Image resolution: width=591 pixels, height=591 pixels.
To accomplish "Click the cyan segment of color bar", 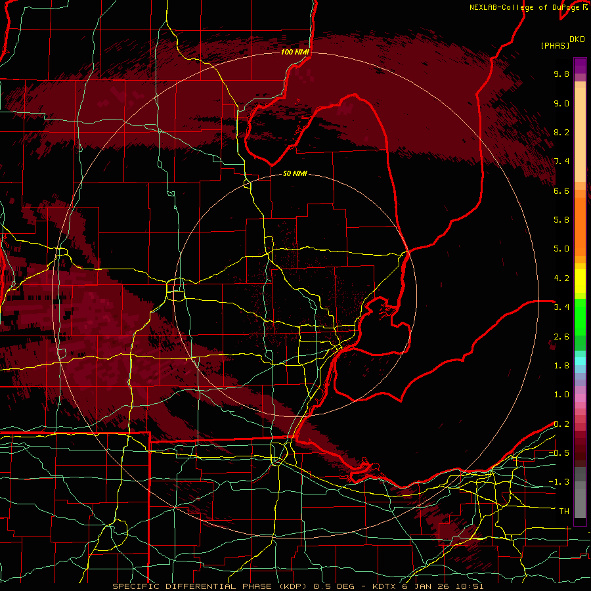I will pos(580,361).
